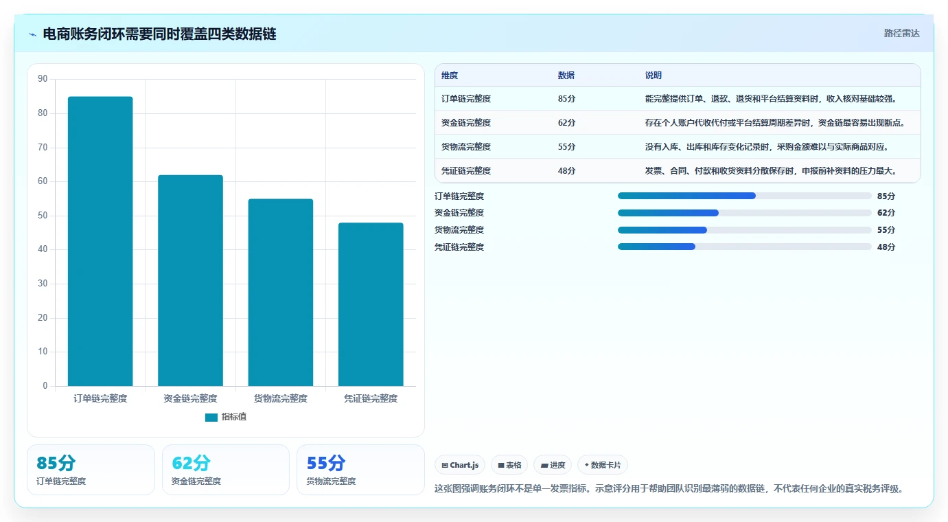Click description starting 存在个人账户代收代付
The height and width of the screenshot is (522, 948).
[x=775, y=123]
